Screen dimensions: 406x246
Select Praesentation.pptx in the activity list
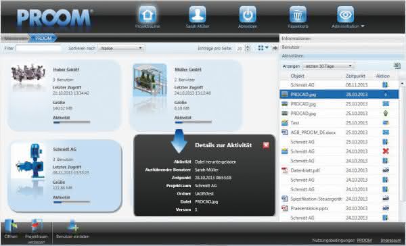coord(309,209)
